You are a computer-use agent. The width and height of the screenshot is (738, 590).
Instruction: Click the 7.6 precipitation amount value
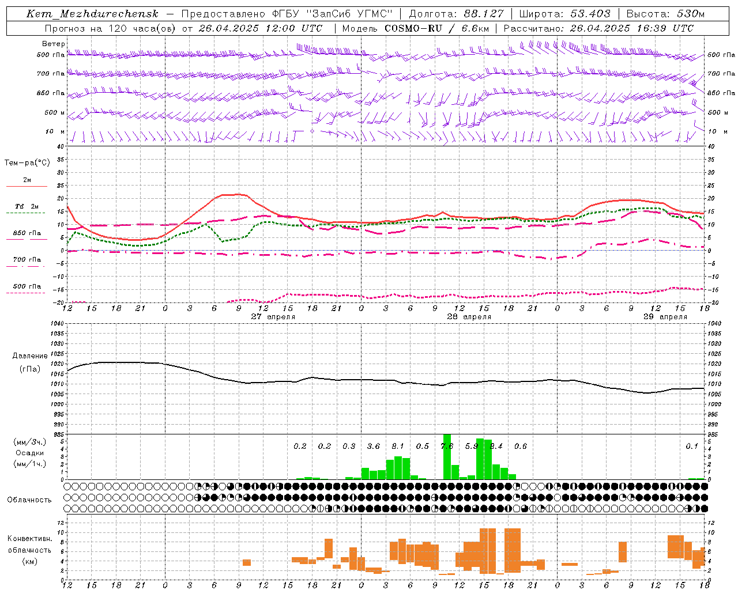click(447, 447)
